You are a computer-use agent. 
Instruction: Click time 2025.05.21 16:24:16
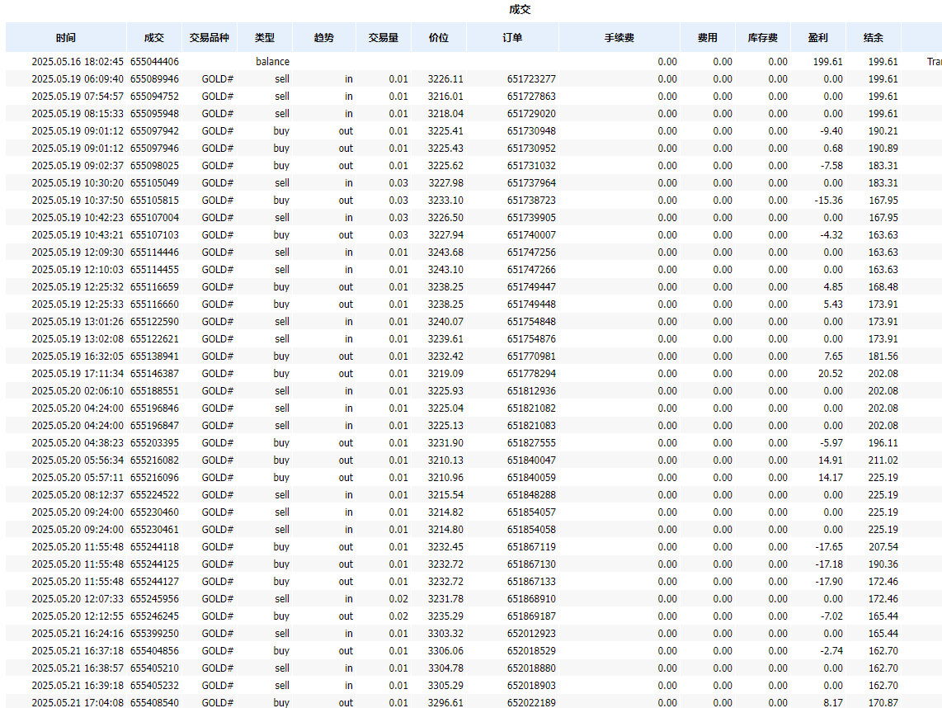coord(78,634)
